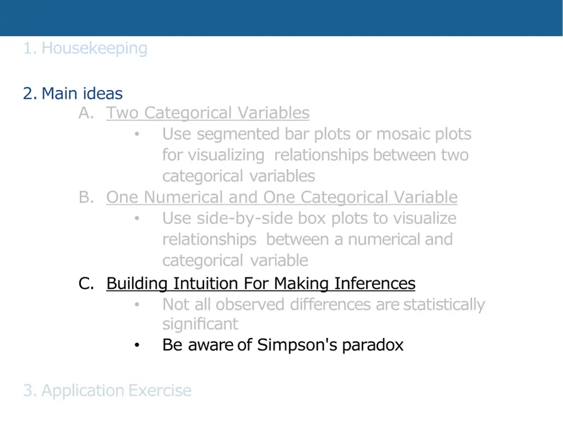
Task: Open 'One Numerical and One Categorical Variable' link
Action: tap(282, 197)
